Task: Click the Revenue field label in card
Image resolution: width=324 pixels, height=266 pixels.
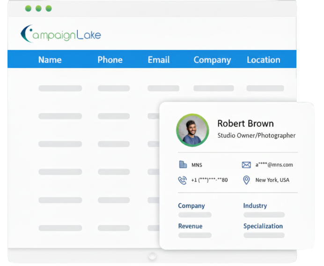Action: [x=190, y=226]
